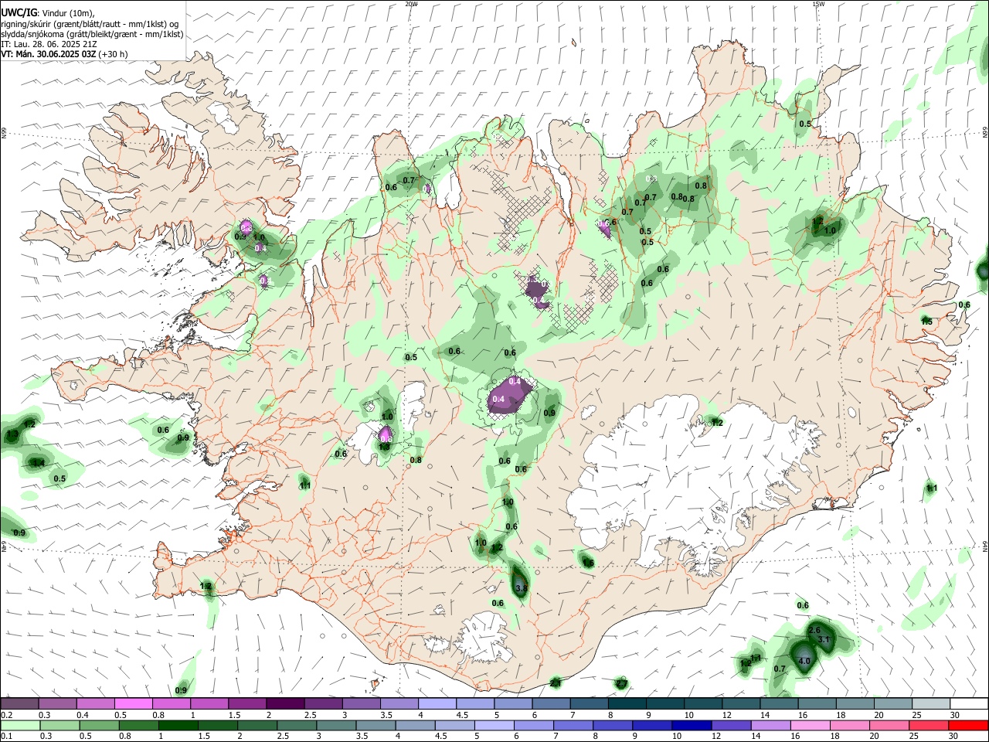This screenshot has width=989, height=742.
Task: Click the 'VT: Mán. 30.06.2025 03Z (+30 h)' line
Action: coord(64,55)
